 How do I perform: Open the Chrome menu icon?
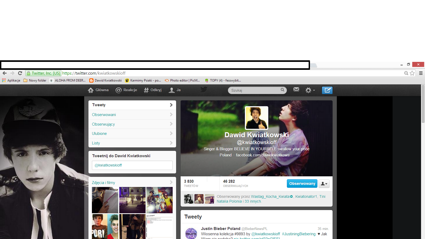click(x=421, y=73)
